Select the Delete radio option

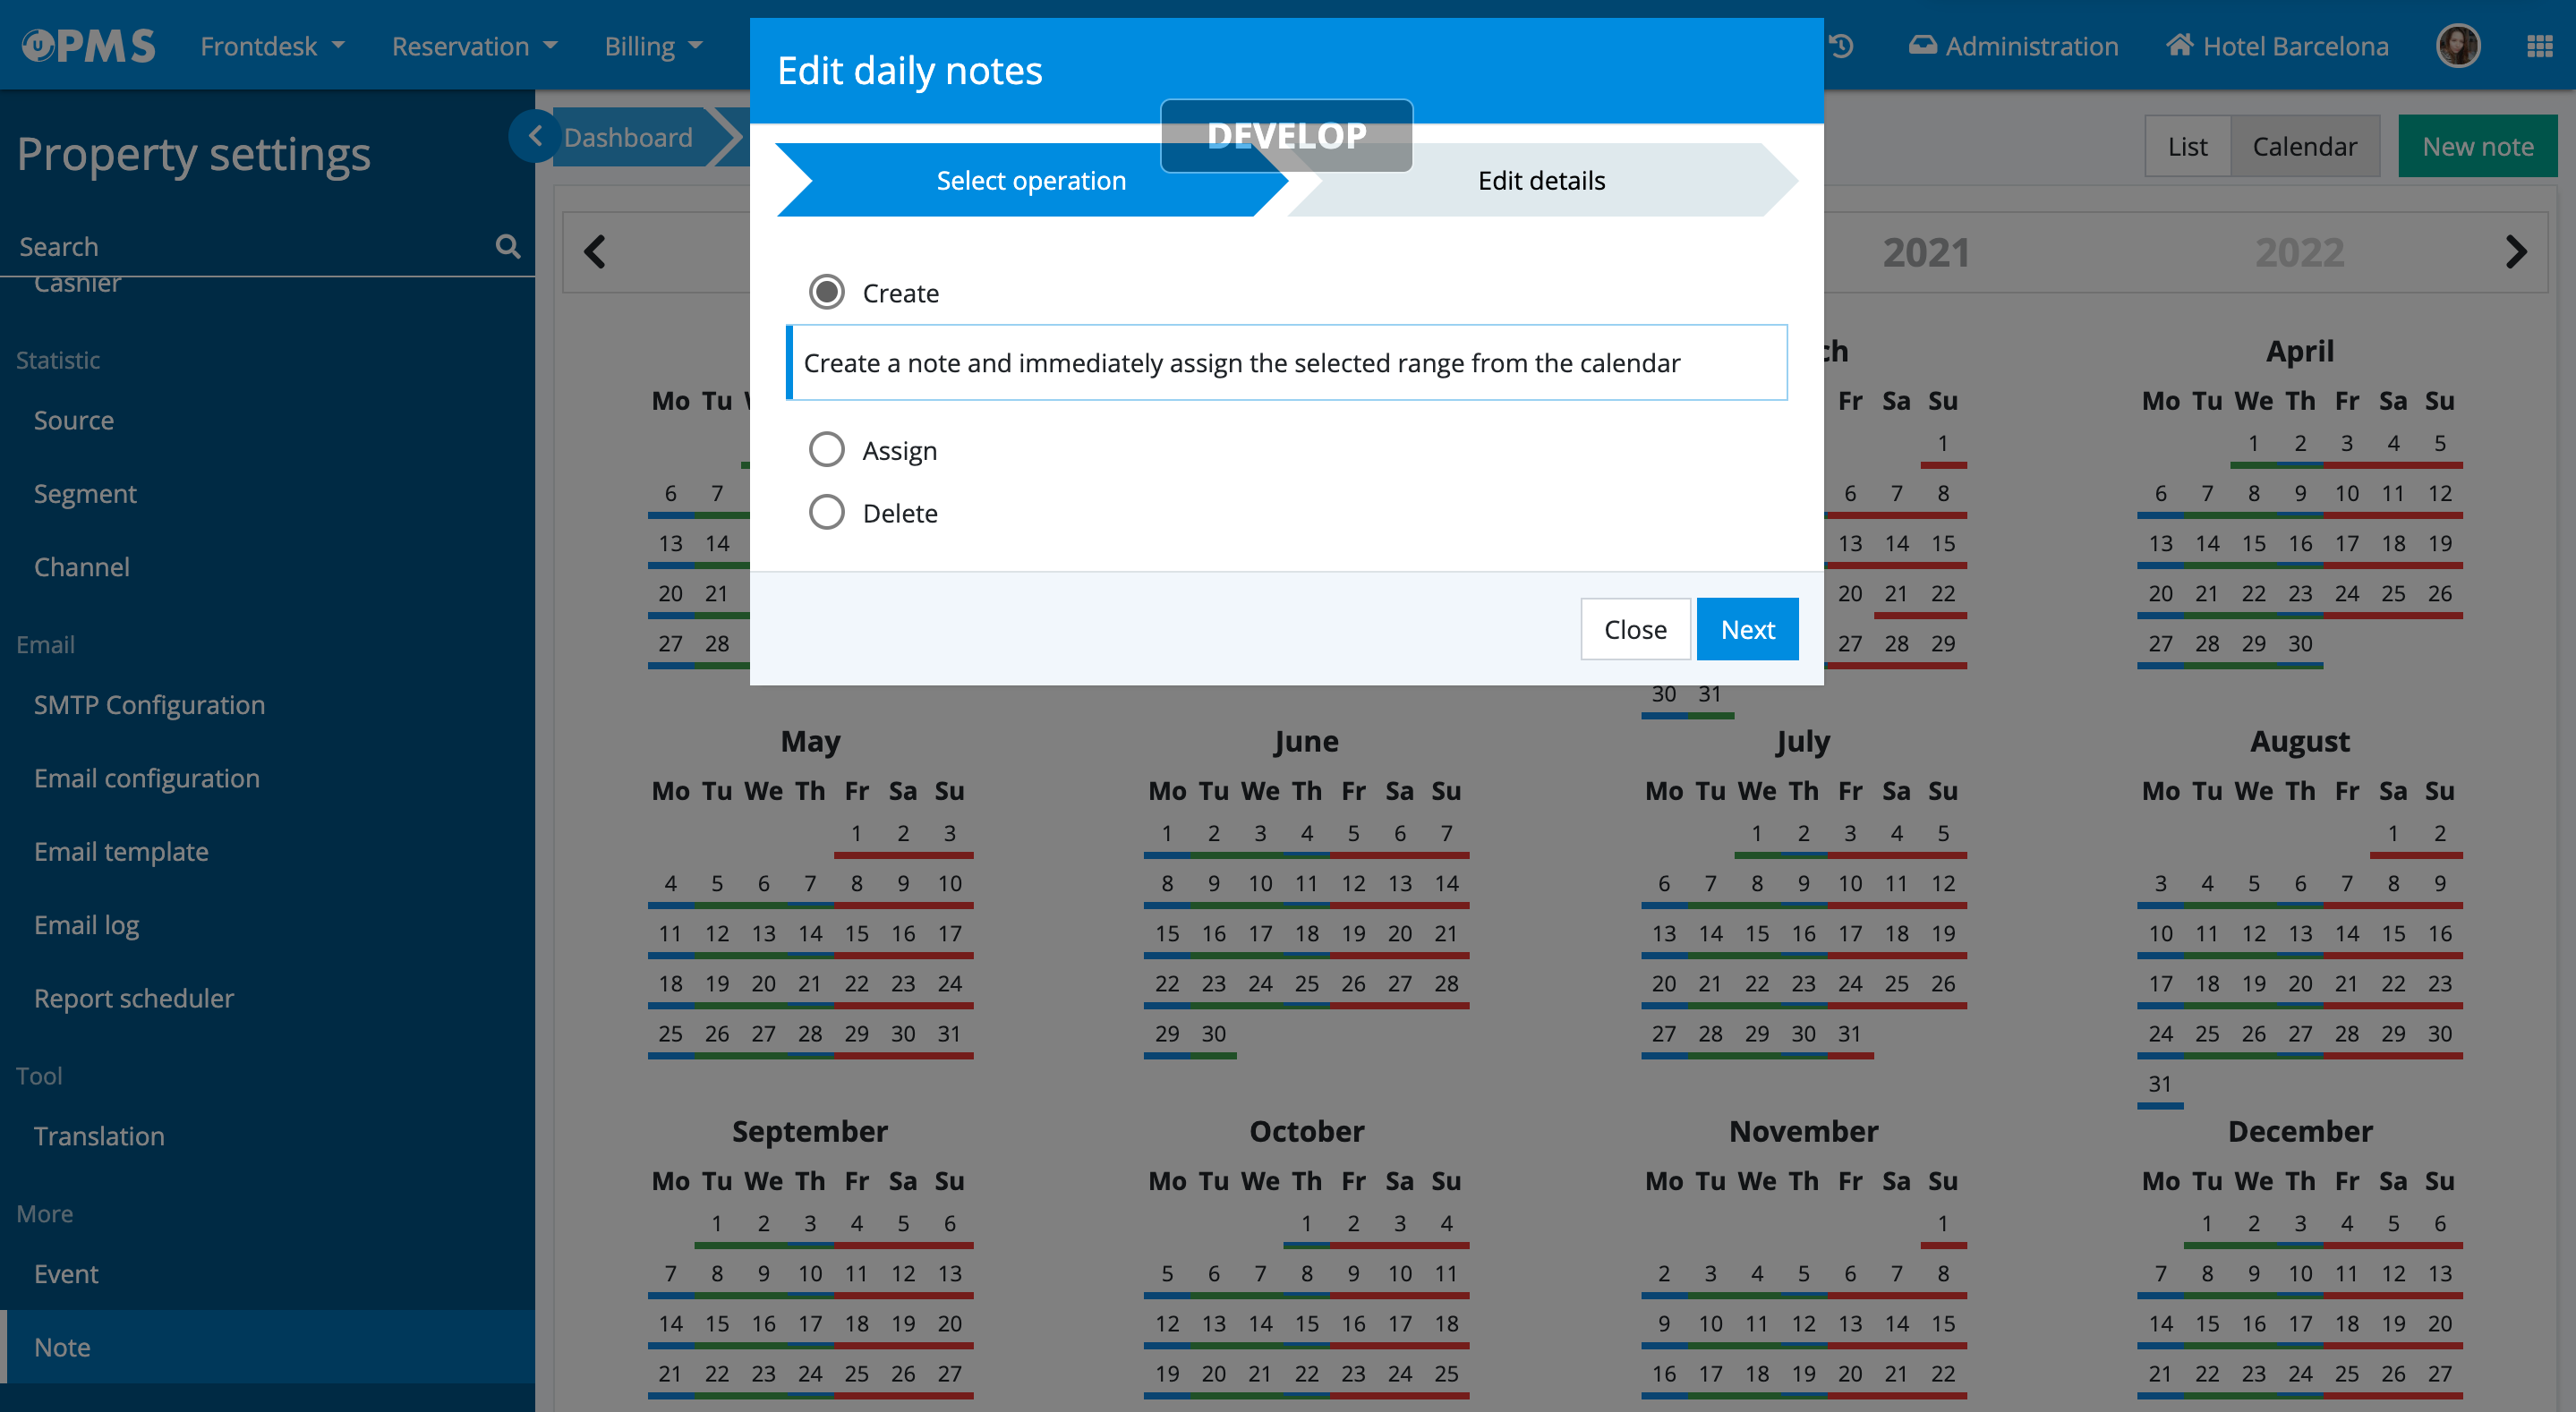click(826, 512)
